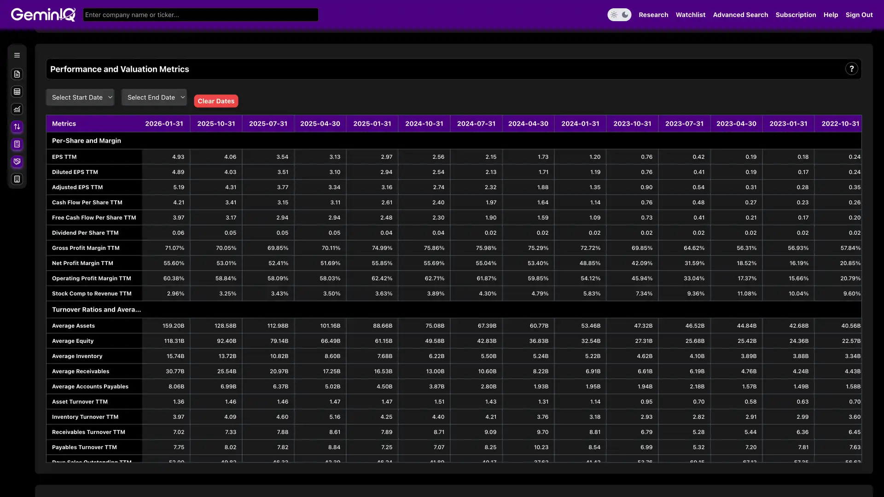The height and width of the screenshot is (497, 884).
Task: Click the company name search field
Action: click(200, 14)
